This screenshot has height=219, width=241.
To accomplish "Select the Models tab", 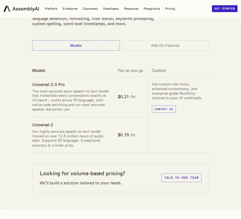I will pyautogui.click(x=76, y=45).
